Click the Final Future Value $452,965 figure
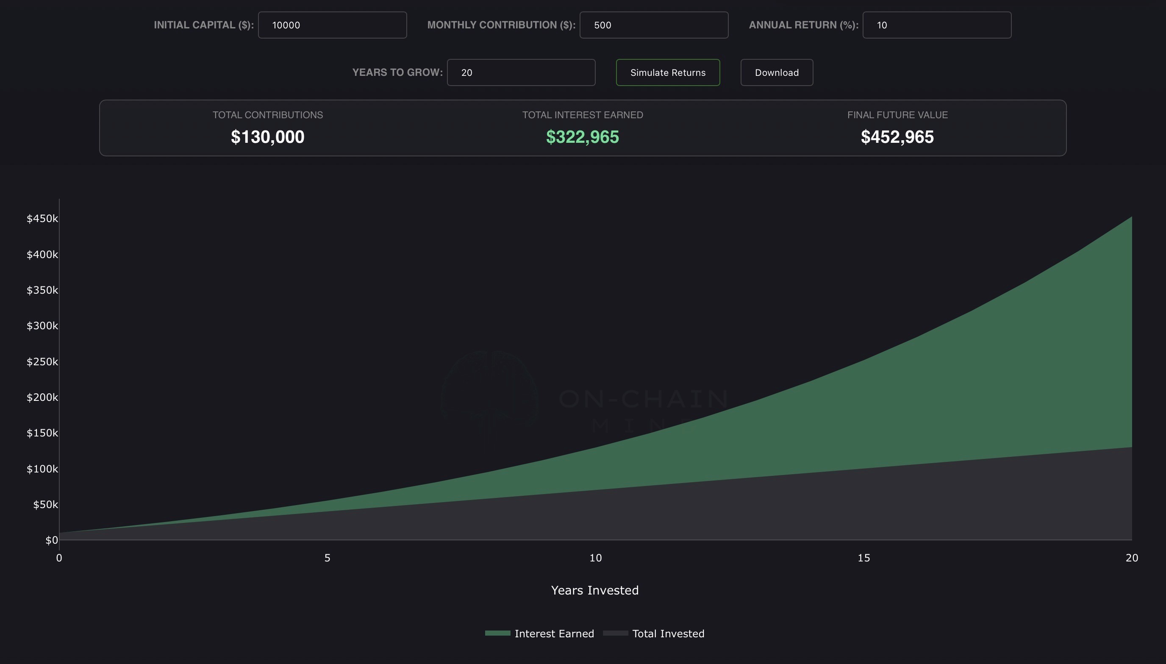This screenshot has height=664, width=1166. pyautogui.click(x=897, y=137)
